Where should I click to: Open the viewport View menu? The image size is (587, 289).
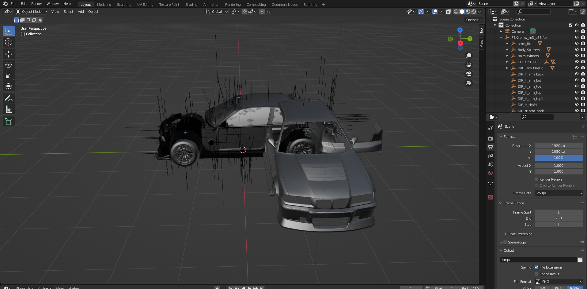click(55, 12)
